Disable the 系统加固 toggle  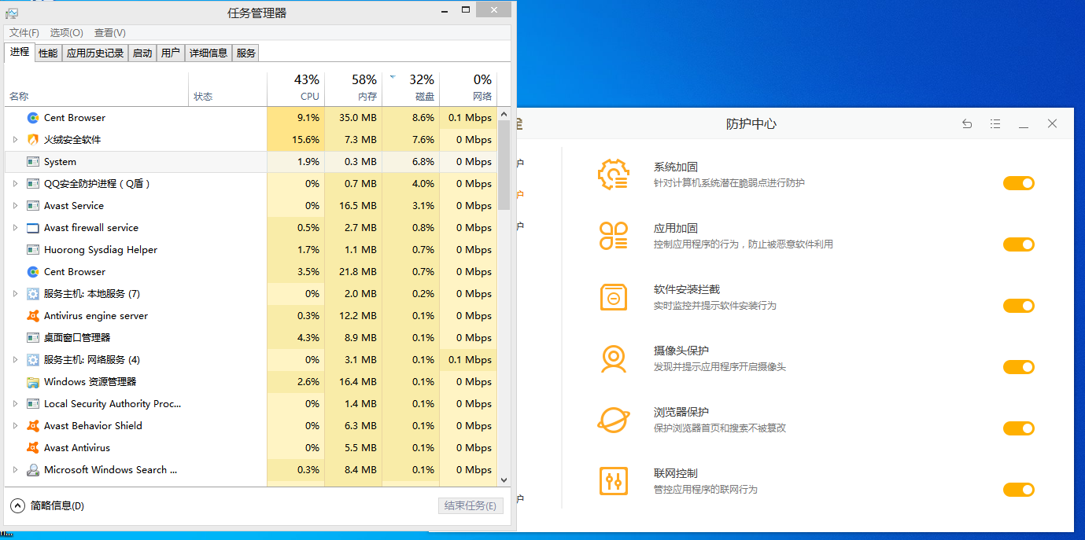pyautogui.click(x=1018, y=183)
